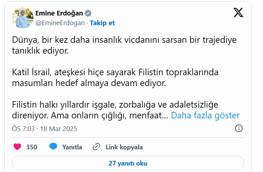Click the Emine Erdoğan display name

59,13
